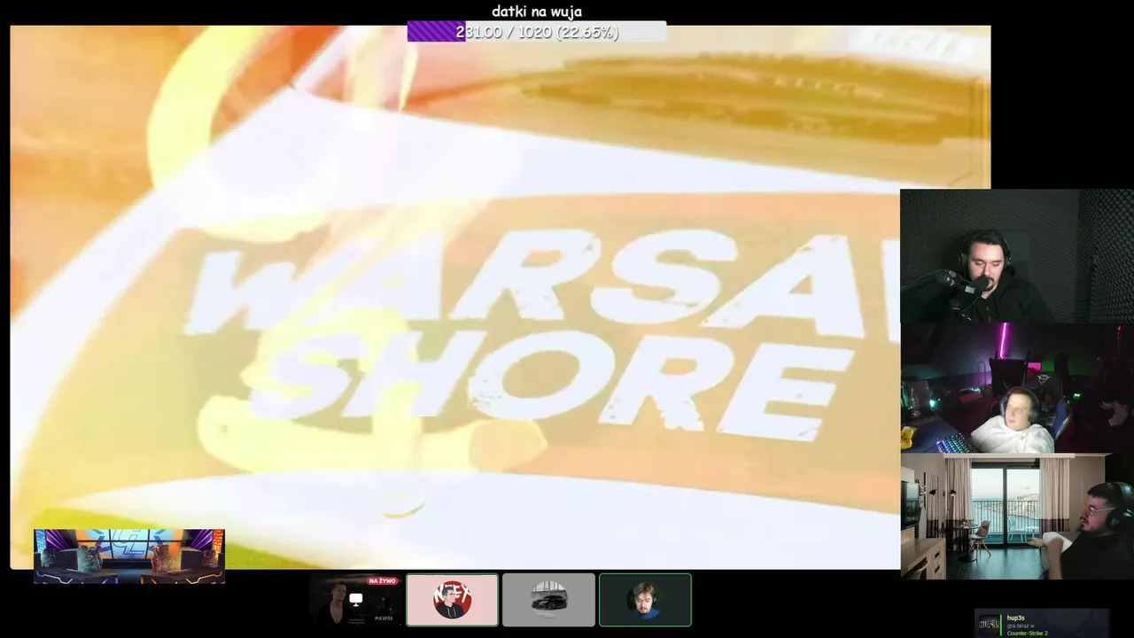Open the middle webcam feed with pink neon light

point(1017,388)
